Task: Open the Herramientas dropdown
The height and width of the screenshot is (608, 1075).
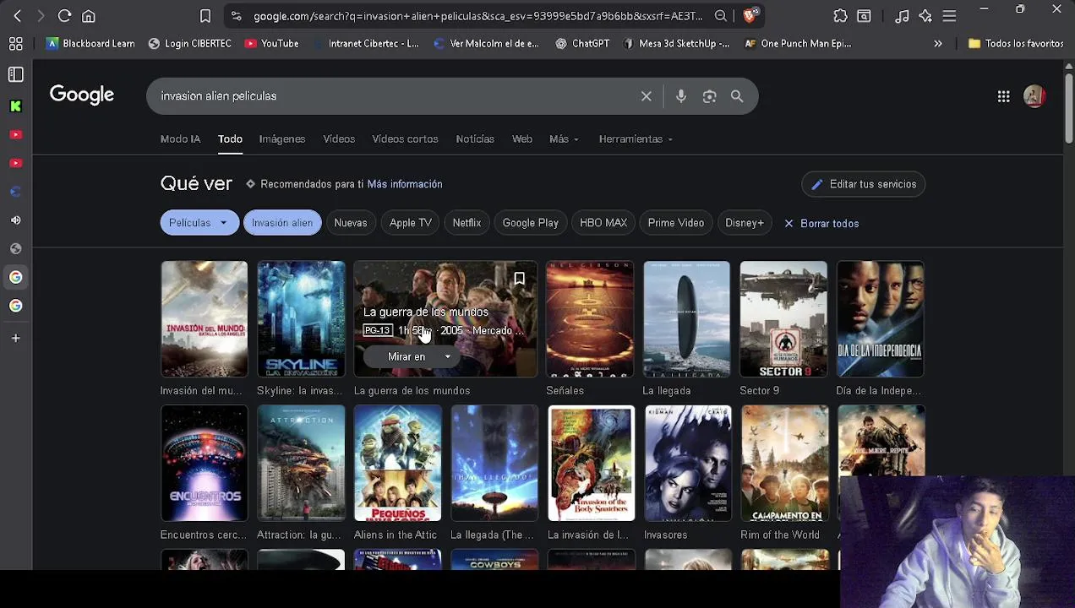Action: pyautogui.click(x=636, y=139)
